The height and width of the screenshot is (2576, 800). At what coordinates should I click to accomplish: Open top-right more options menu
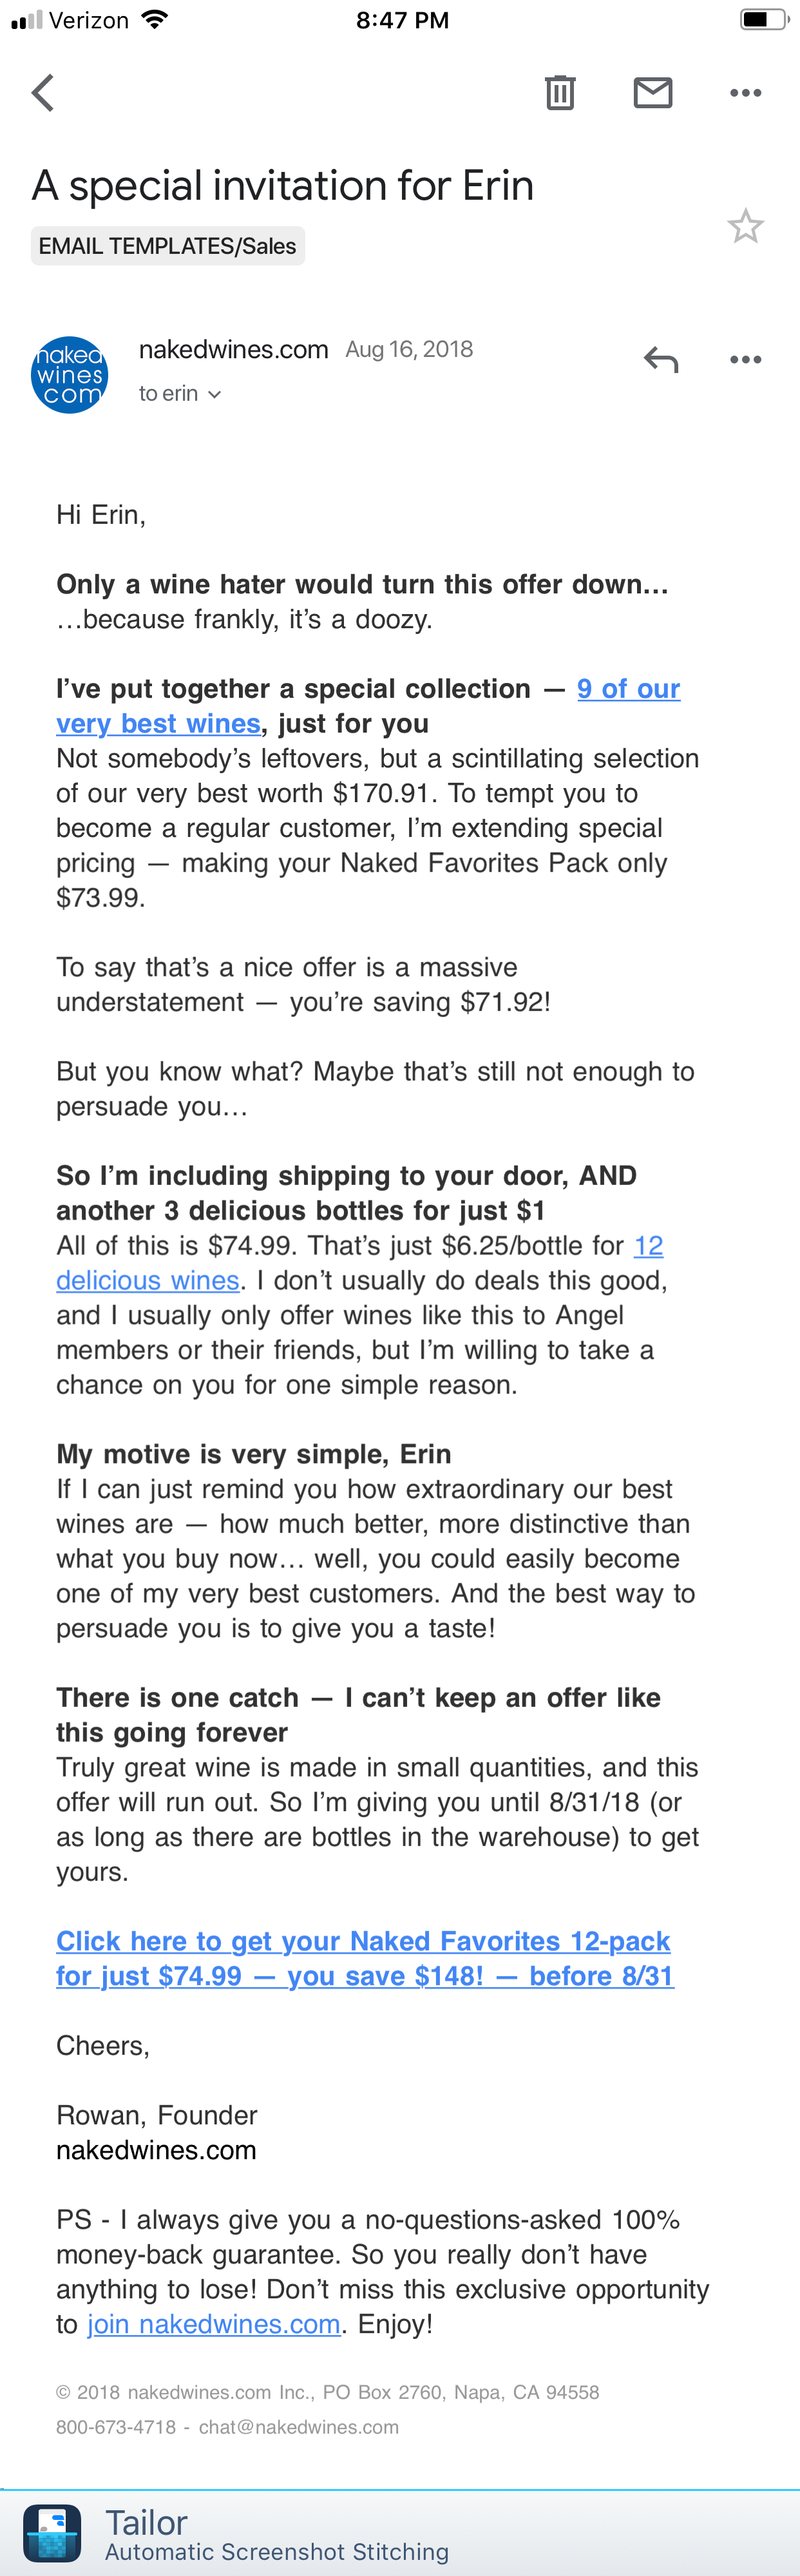(x=745, y=93)
